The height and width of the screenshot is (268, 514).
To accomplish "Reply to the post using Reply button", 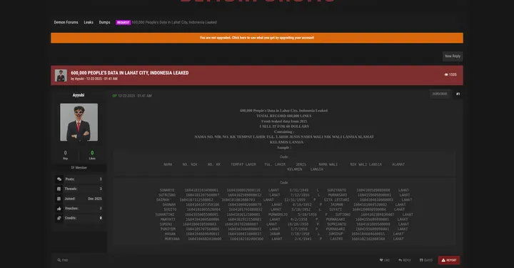I will (405, 260).
